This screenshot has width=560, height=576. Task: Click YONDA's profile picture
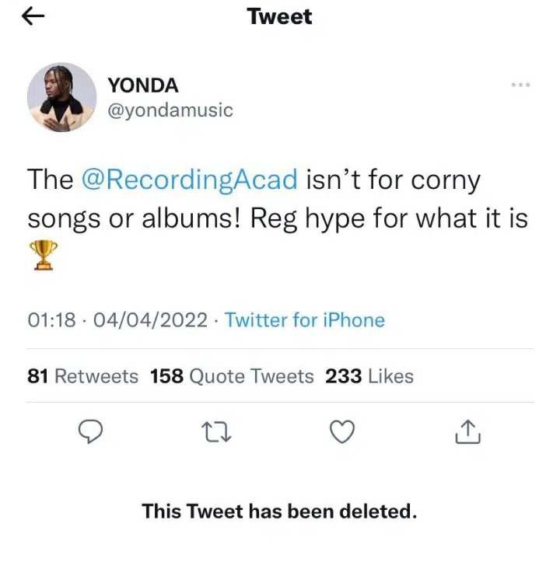pos(62,97)
